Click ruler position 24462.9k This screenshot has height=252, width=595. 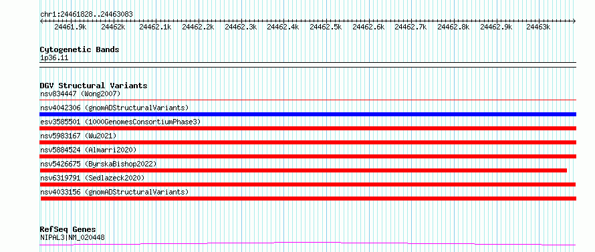(496, 27)
